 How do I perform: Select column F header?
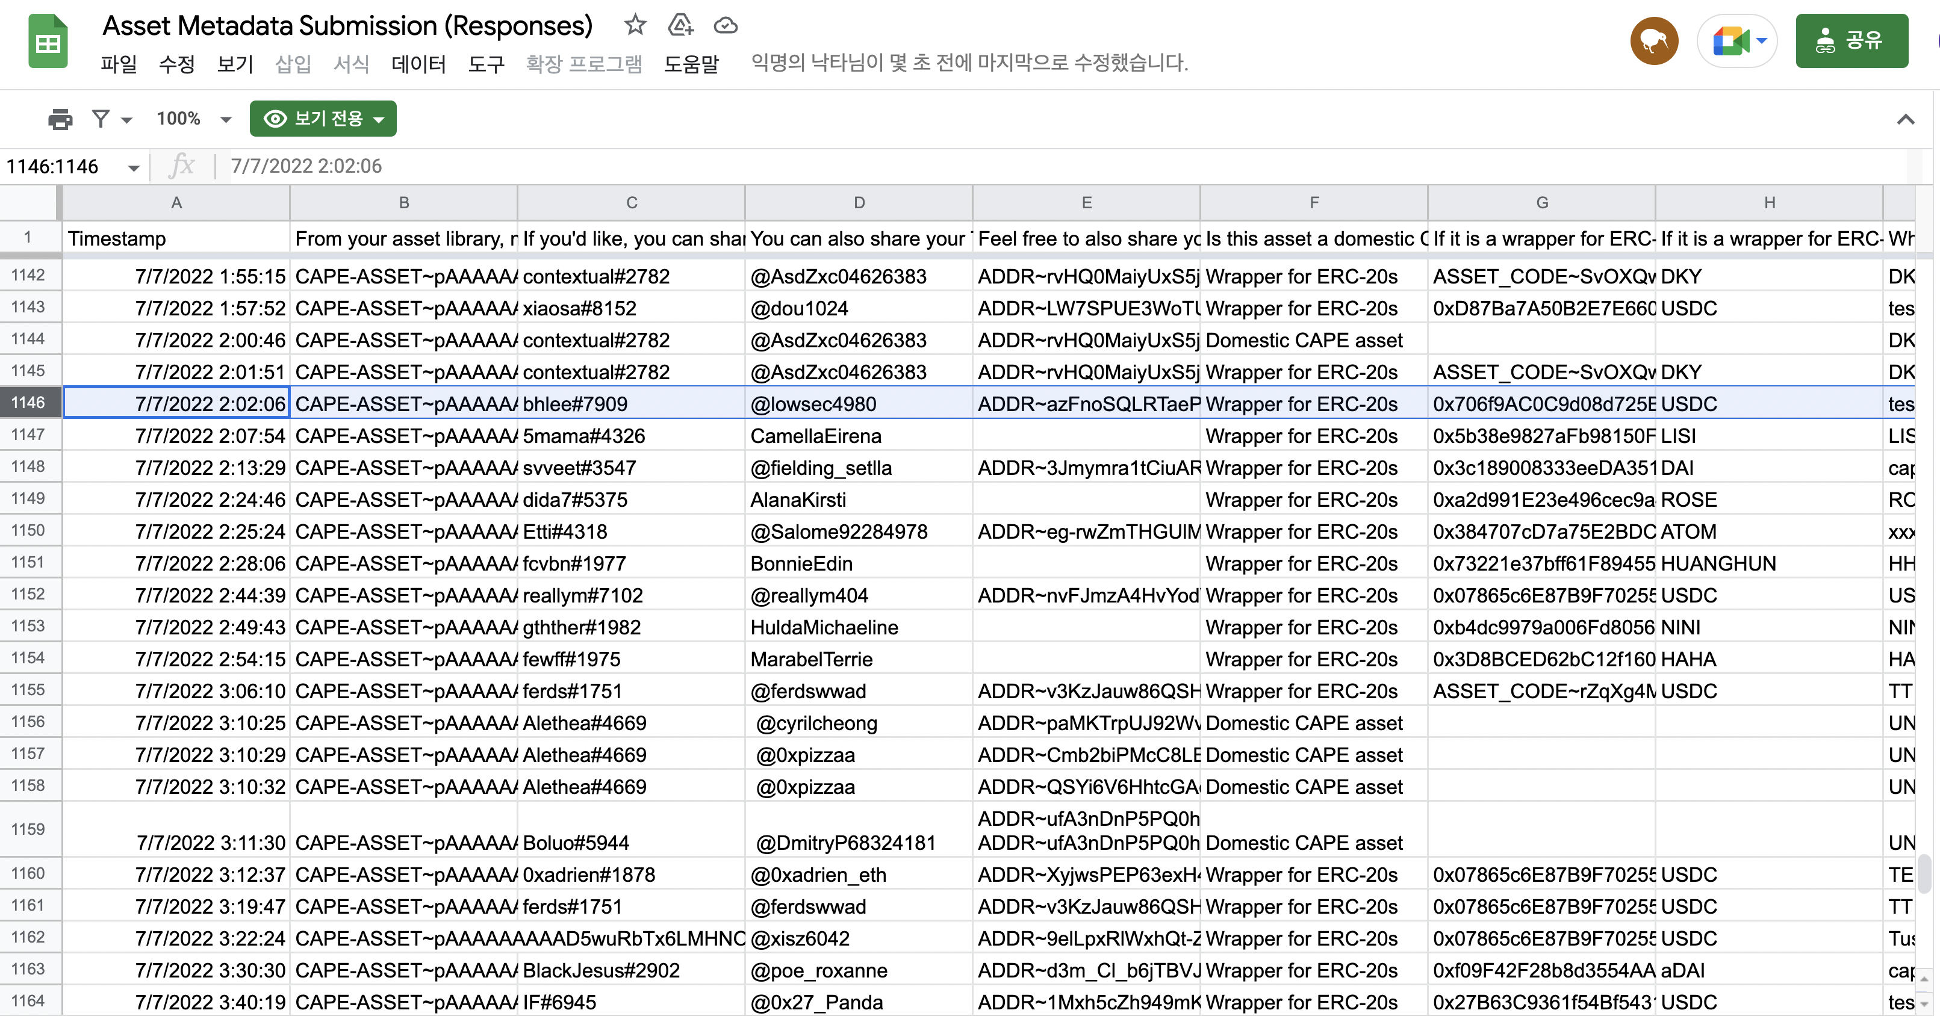click(x=1313, y=202)
